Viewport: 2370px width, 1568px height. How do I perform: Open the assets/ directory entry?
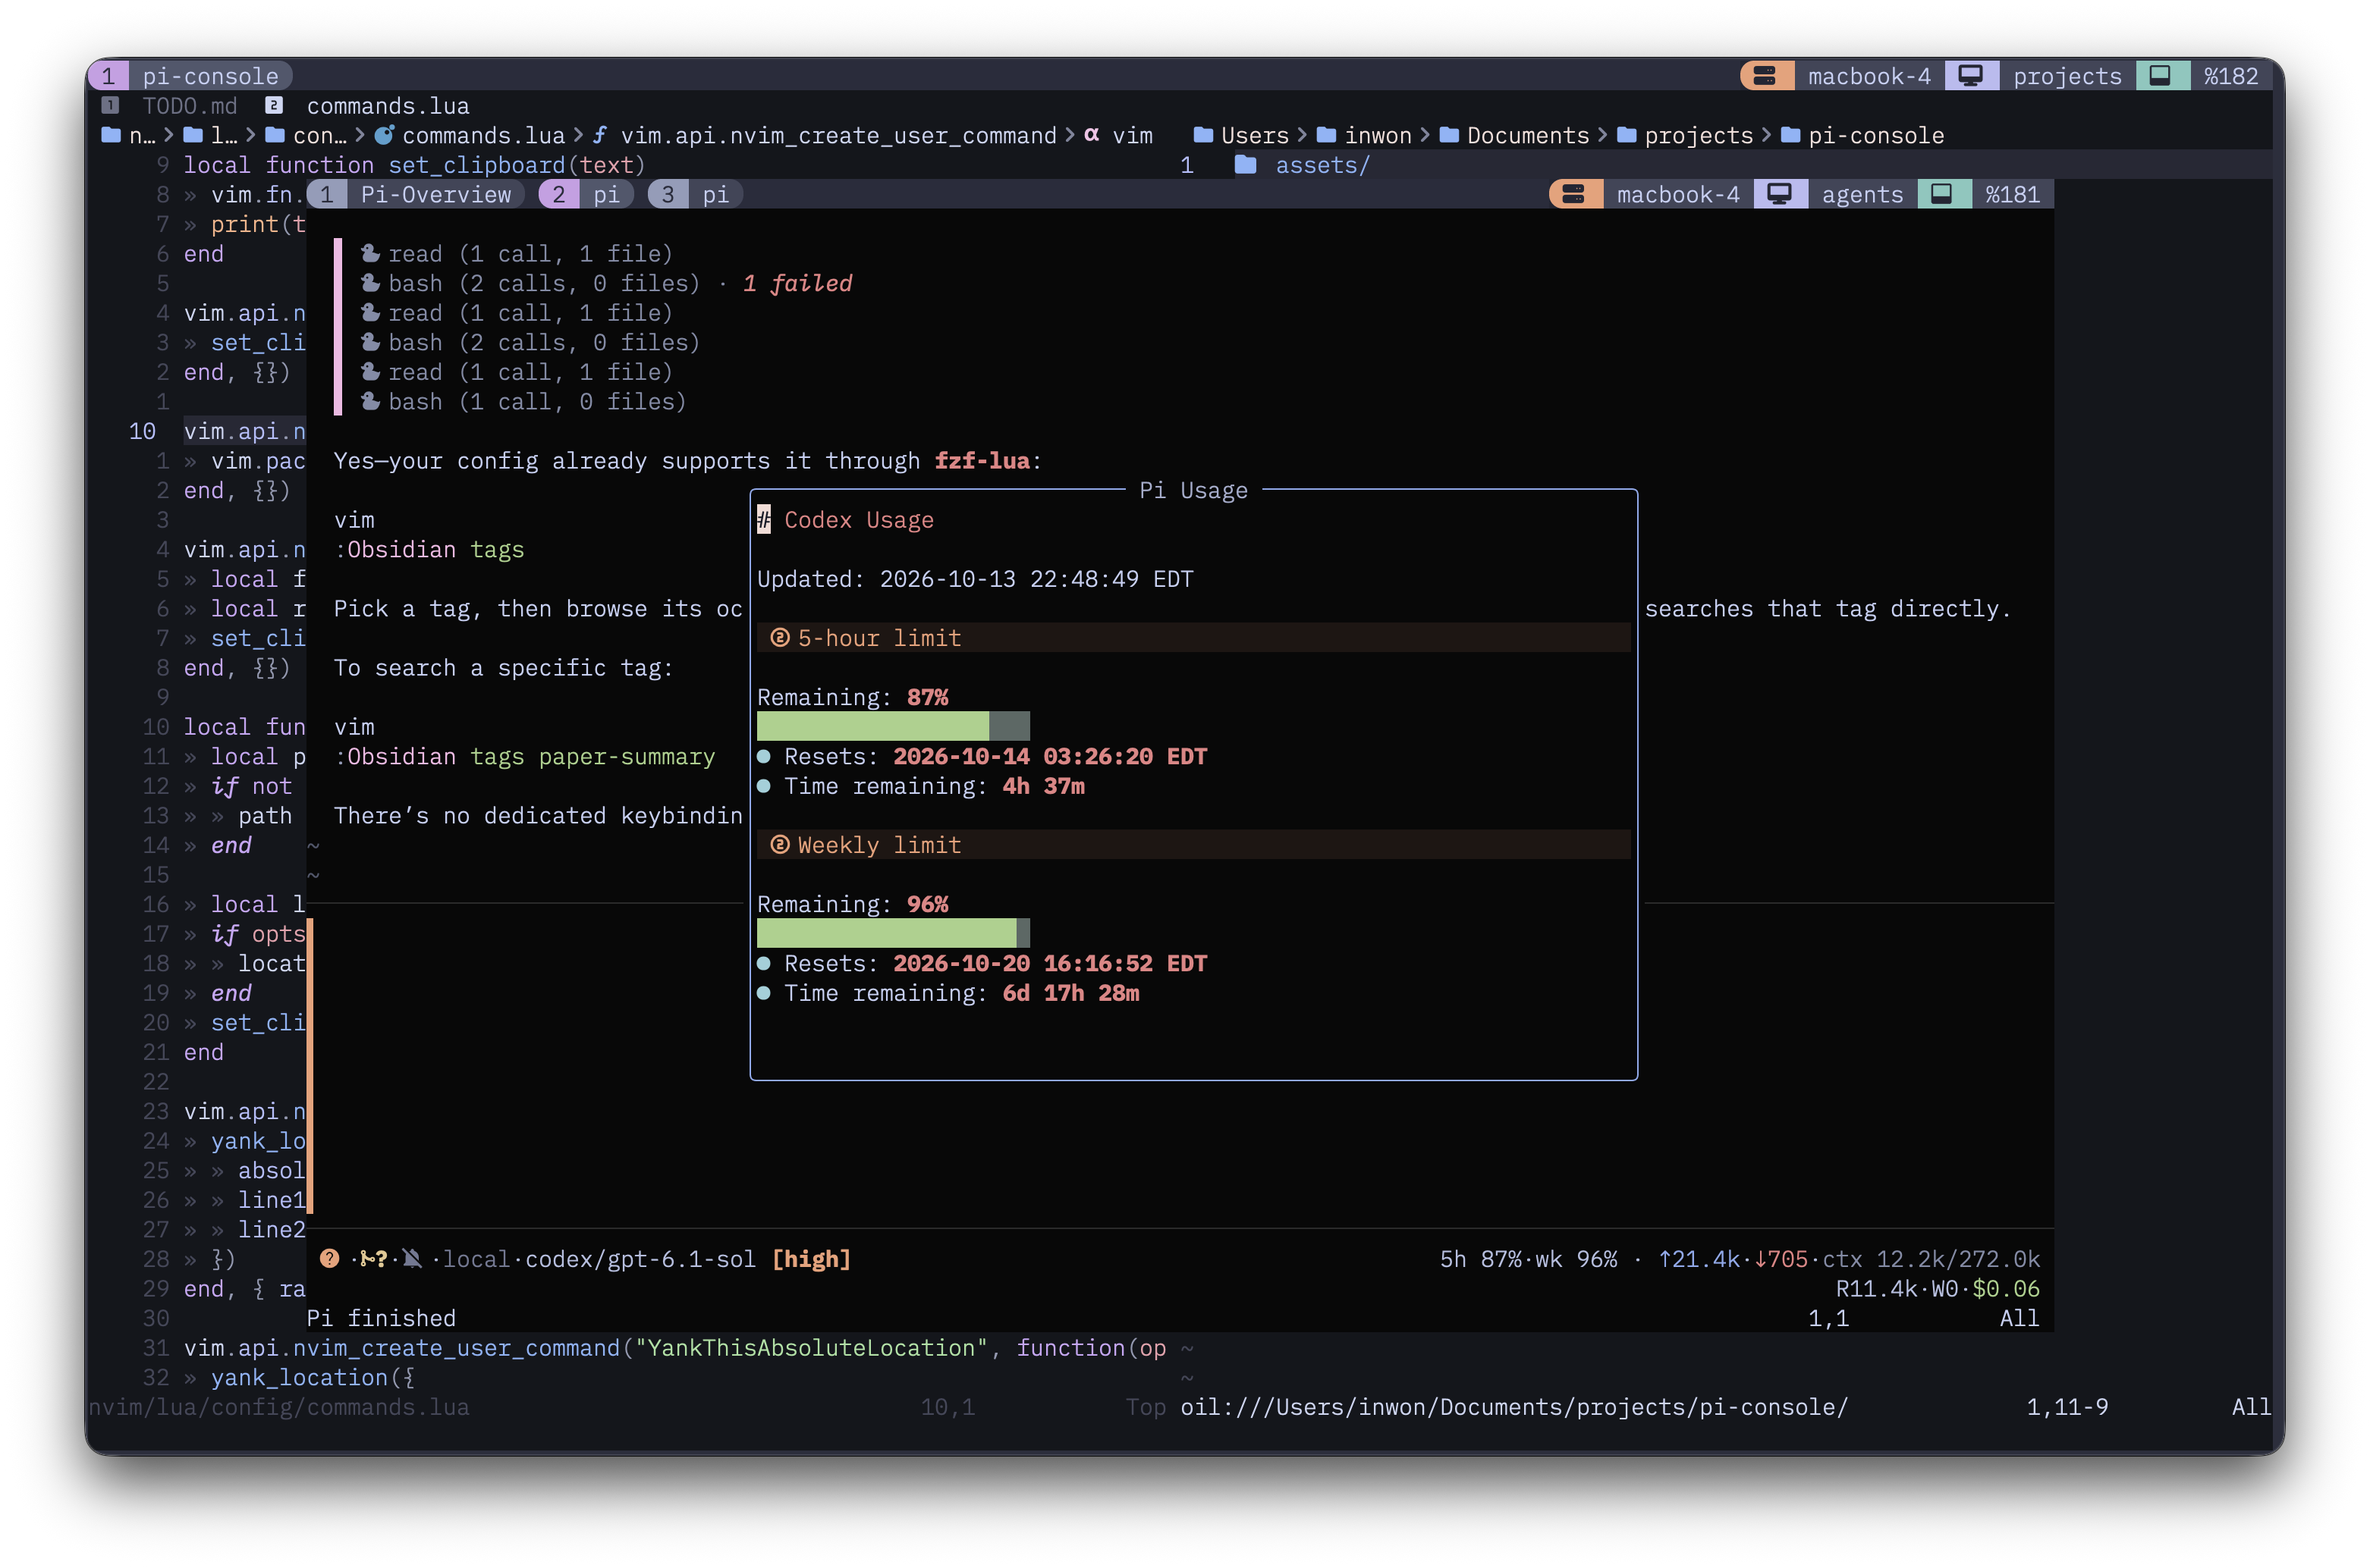pos(1322,165)
